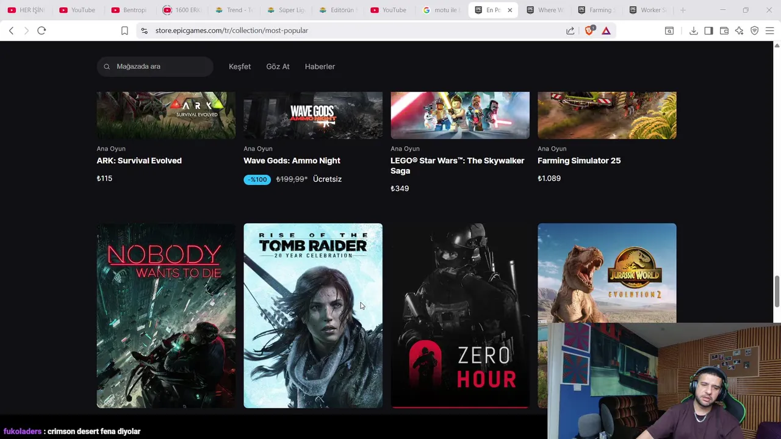The height and width of the screenshot is (439, 781).
Task: Open site settings icon beside the URL
Action: pyautogui.click(x=144, y=30)
